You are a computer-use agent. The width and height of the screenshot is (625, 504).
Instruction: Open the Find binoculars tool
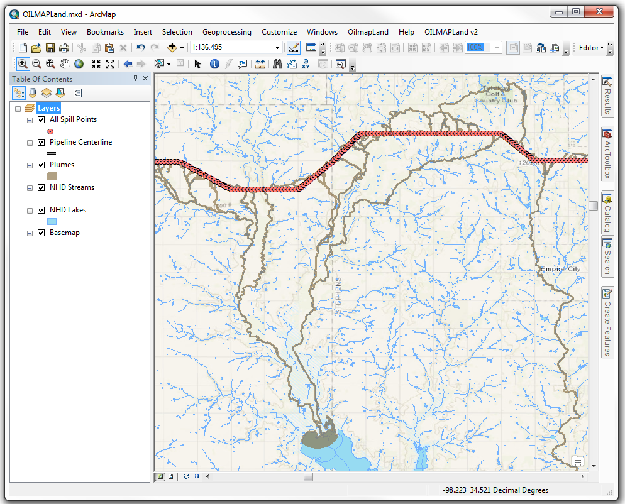pos(277,63)
